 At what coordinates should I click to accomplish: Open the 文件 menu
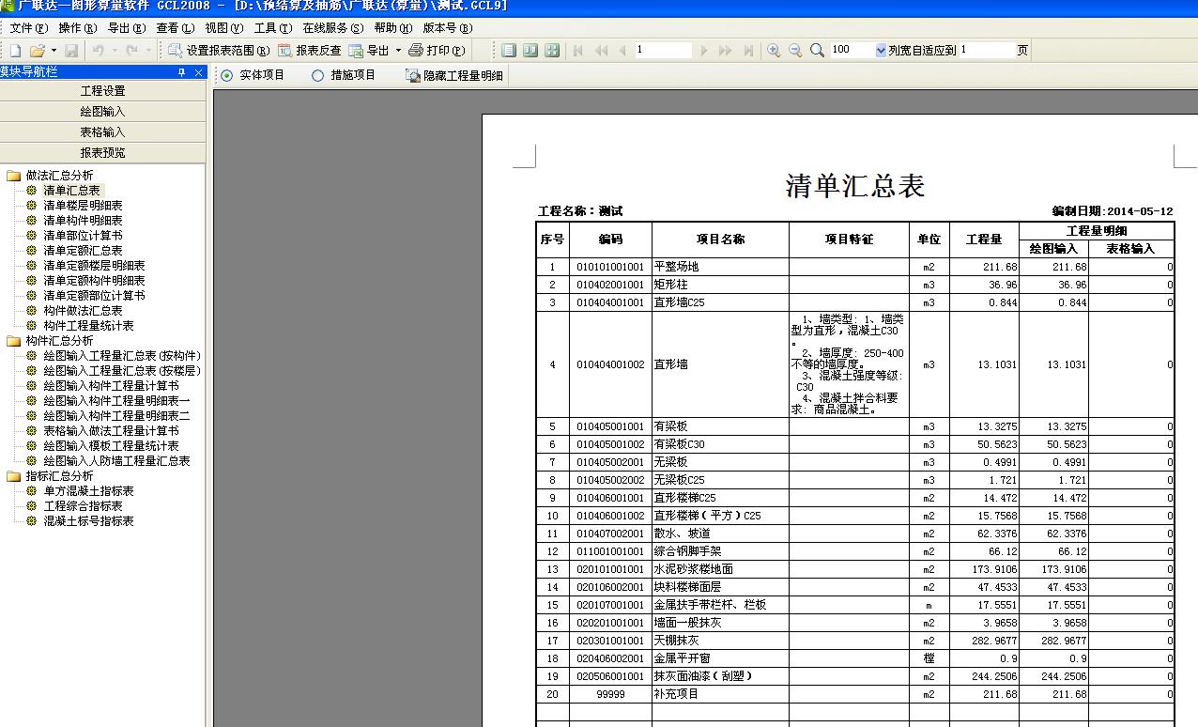coord(28,28)
